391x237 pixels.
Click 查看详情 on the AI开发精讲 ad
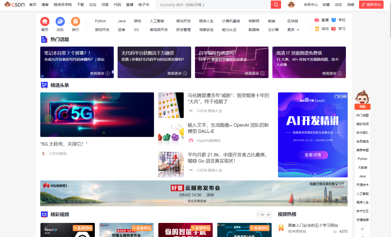(313, 155)
